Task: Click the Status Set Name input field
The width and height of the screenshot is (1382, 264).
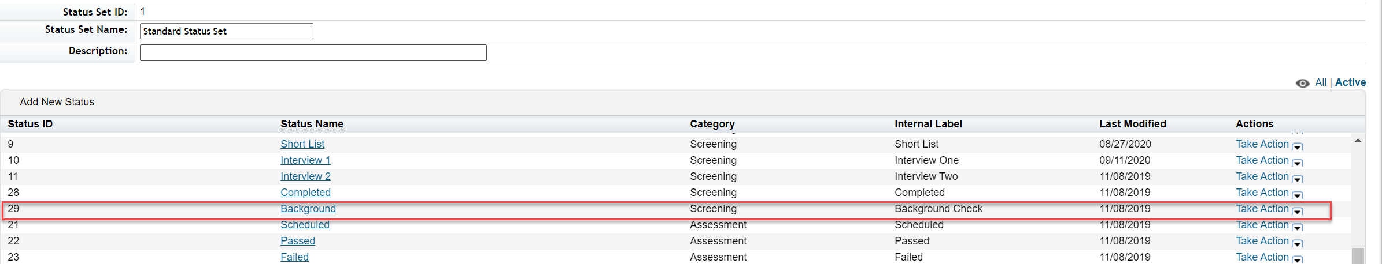Action: 227,31
